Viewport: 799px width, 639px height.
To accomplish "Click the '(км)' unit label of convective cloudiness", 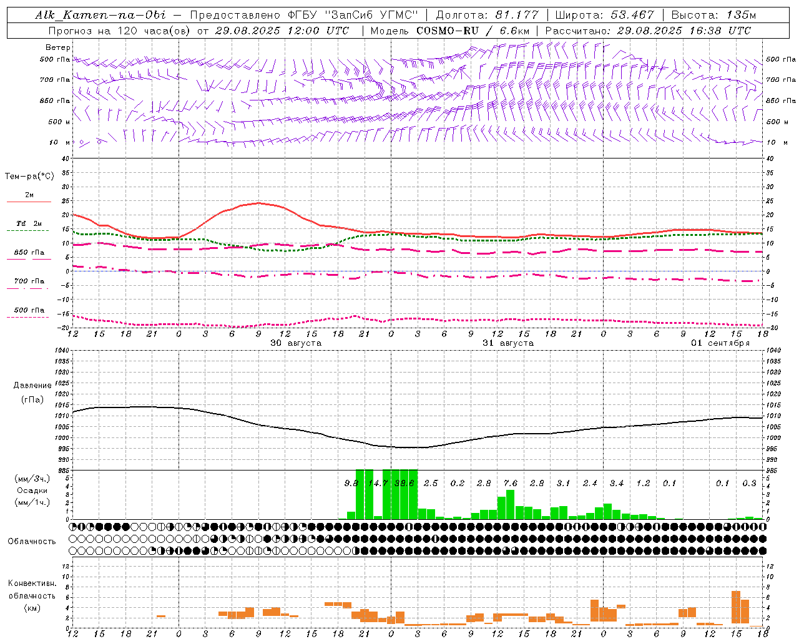I will click(32, 608).
